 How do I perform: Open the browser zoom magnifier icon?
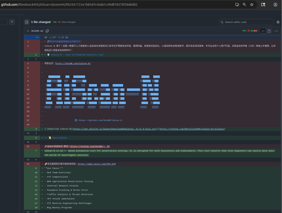244,5
